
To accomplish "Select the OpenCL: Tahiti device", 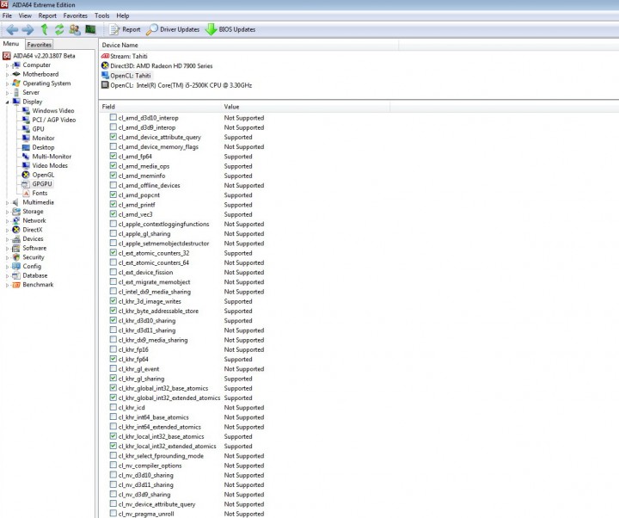I will point(131,76).
